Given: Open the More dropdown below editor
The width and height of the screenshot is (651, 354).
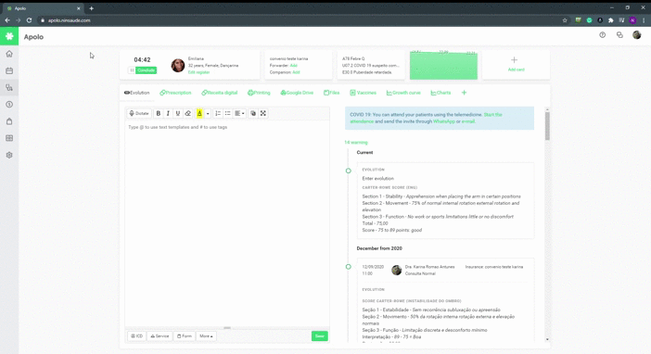Looking at the screenshot, I should tap(206, 336).
